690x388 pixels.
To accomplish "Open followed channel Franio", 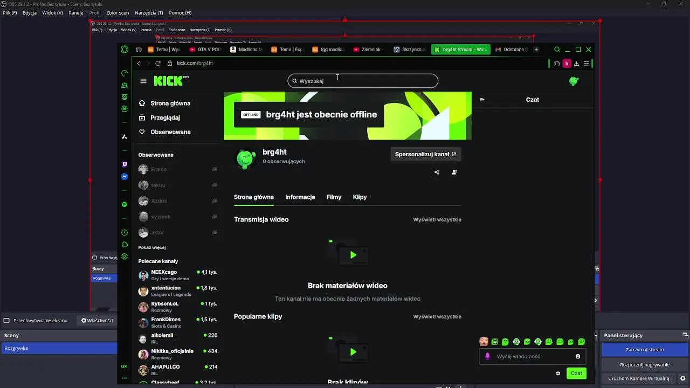I will point(177,169).
